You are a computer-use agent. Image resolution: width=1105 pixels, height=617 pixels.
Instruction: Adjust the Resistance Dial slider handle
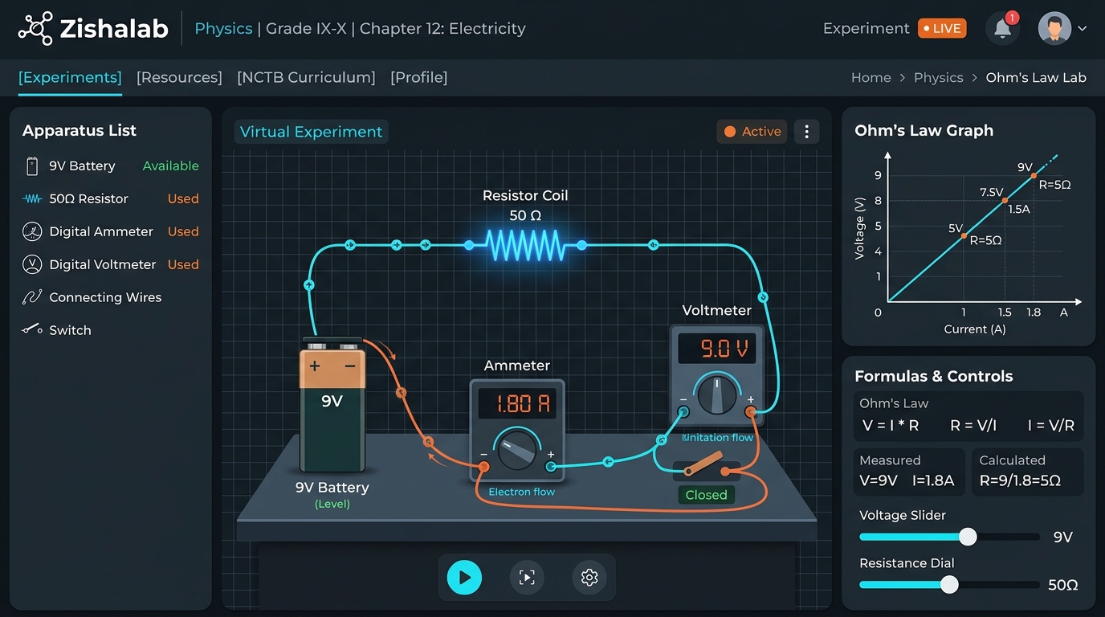click(x=949, y=585)
